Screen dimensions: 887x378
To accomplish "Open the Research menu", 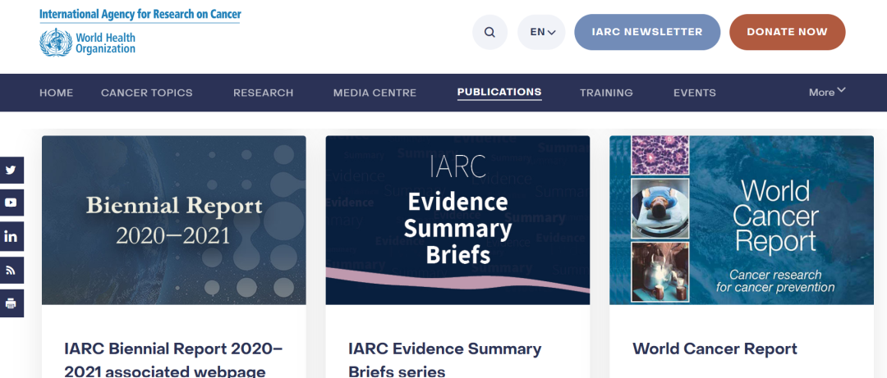I will 263,93.
